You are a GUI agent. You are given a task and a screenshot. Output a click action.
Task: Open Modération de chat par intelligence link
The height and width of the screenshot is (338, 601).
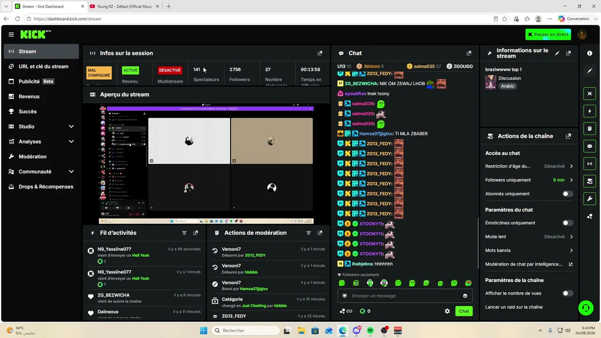tap(529, 264)
